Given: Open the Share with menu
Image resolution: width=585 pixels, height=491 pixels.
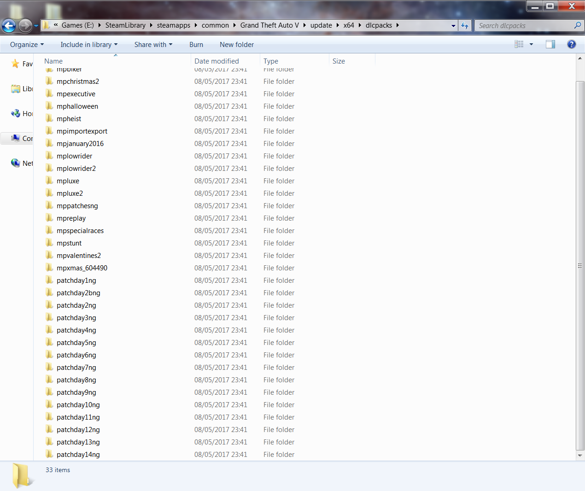Looking at the screenshot, I should (153, 45).
